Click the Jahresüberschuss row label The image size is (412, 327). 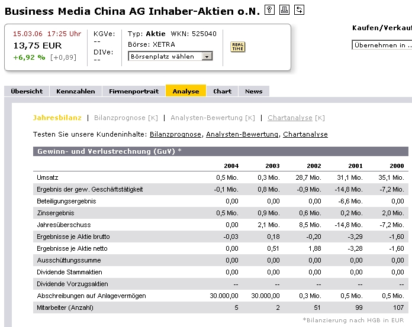click(x=64, y=225)
